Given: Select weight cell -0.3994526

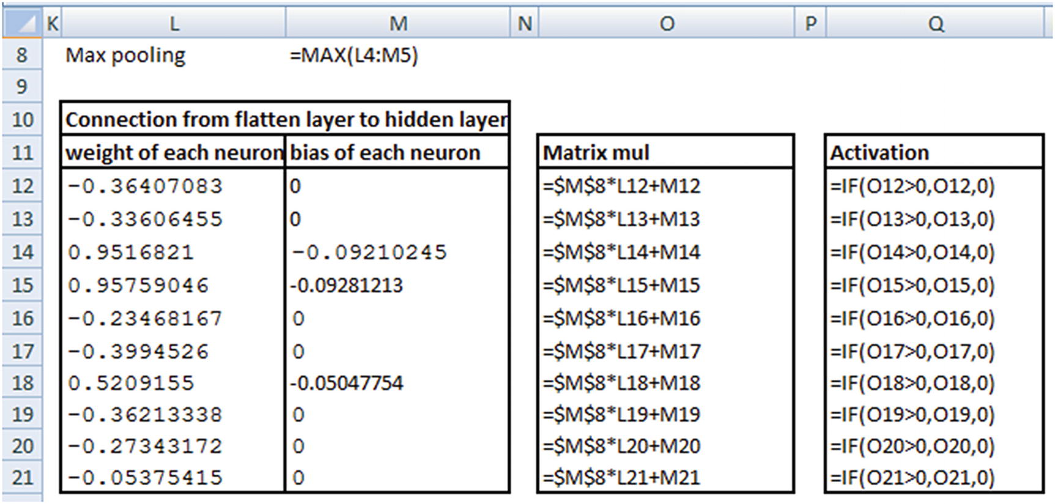Looking at the screenshot, I should pos(174,351).
